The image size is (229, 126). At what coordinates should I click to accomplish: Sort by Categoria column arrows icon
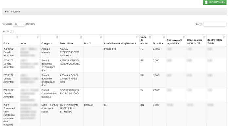(57, 37)
